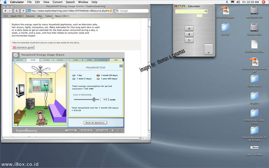Click the table lamp on the wooden table
The width and height of the screenshot is (269, 168).
pos(19,115)
